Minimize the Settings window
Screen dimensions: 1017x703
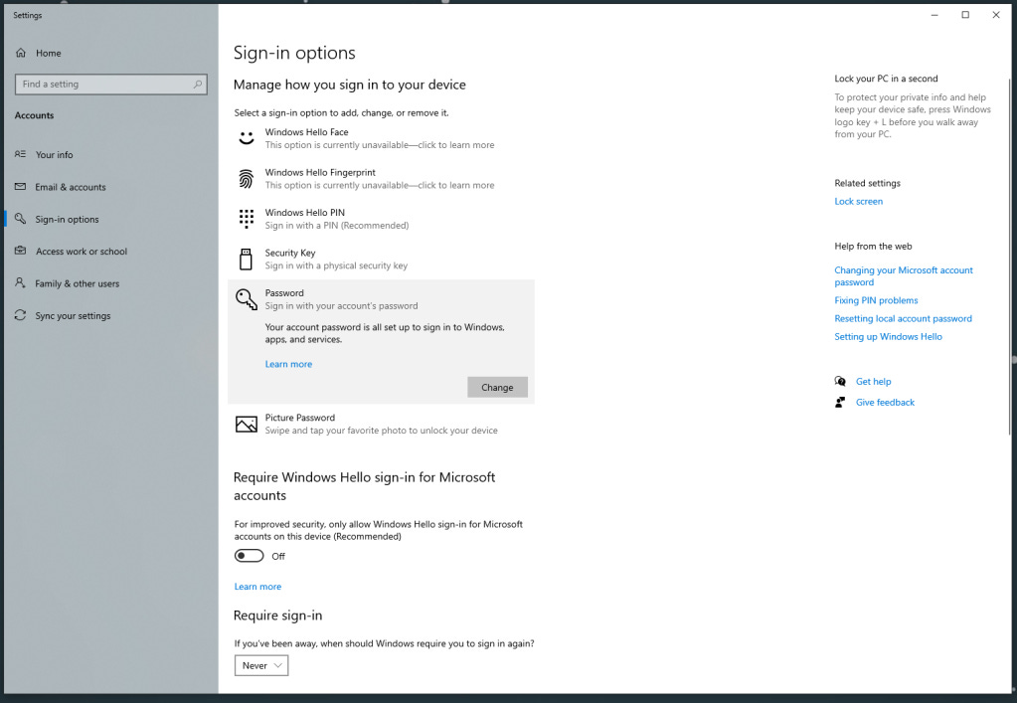click(x=934, y=15)
